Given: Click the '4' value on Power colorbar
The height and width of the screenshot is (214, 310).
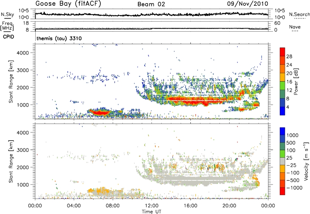Looking at the screenshot, I should coord(288,107).
